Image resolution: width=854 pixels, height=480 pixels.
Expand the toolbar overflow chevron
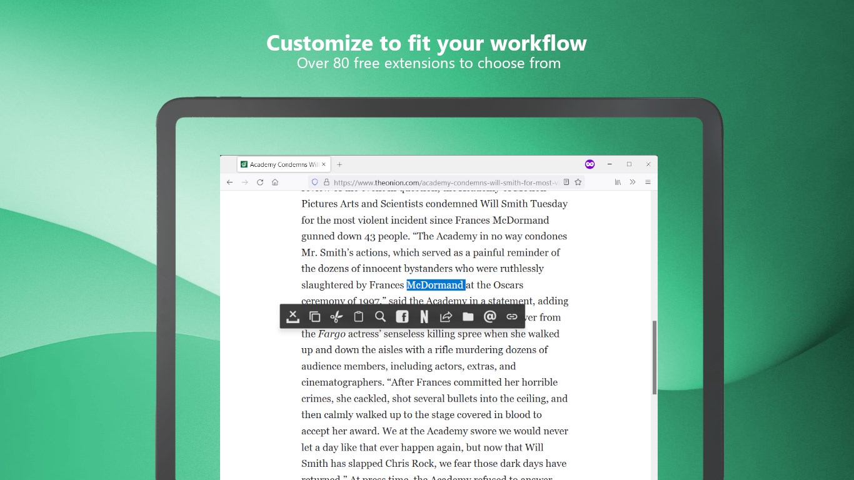[633, 182]
